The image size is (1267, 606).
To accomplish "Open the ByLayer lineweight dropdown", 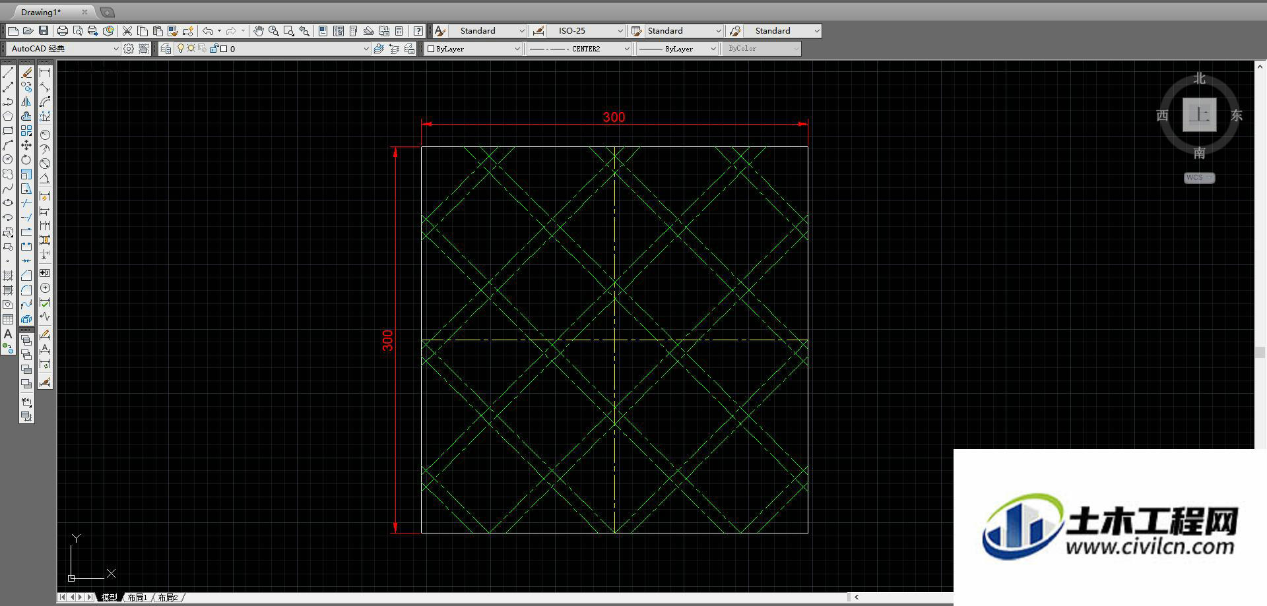I will click(x=677, y=49).
